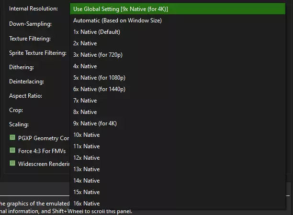Image resolution: width=293 pixels, height=215 pixels.
Task: Click the Aspect Ratio label
Action: click(x=25, y=96)
